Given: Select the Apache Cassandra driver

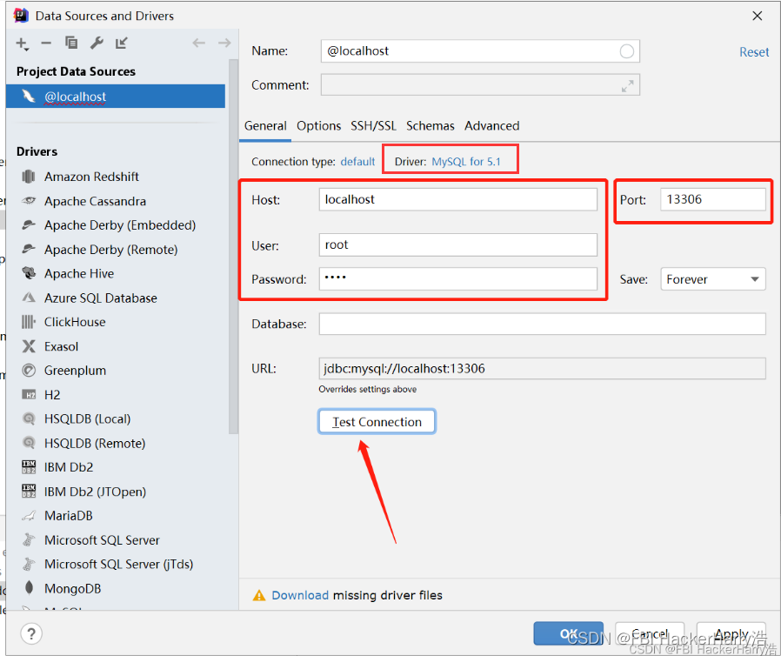Looking at the screenshot, I should coord(95,201).
